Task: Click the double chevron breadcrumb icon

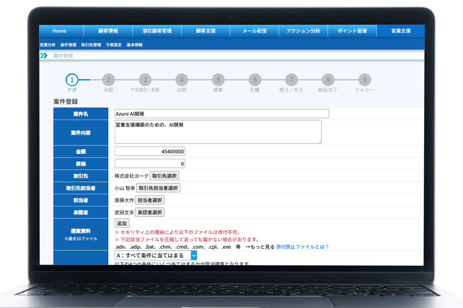Action: 44,55
